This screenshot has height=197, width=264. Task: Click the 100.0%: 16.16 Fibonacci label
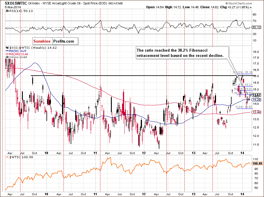[x=242, y=72]
